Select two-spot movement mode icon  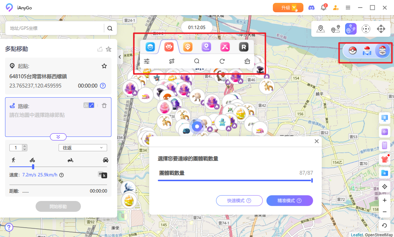[335, 29]
